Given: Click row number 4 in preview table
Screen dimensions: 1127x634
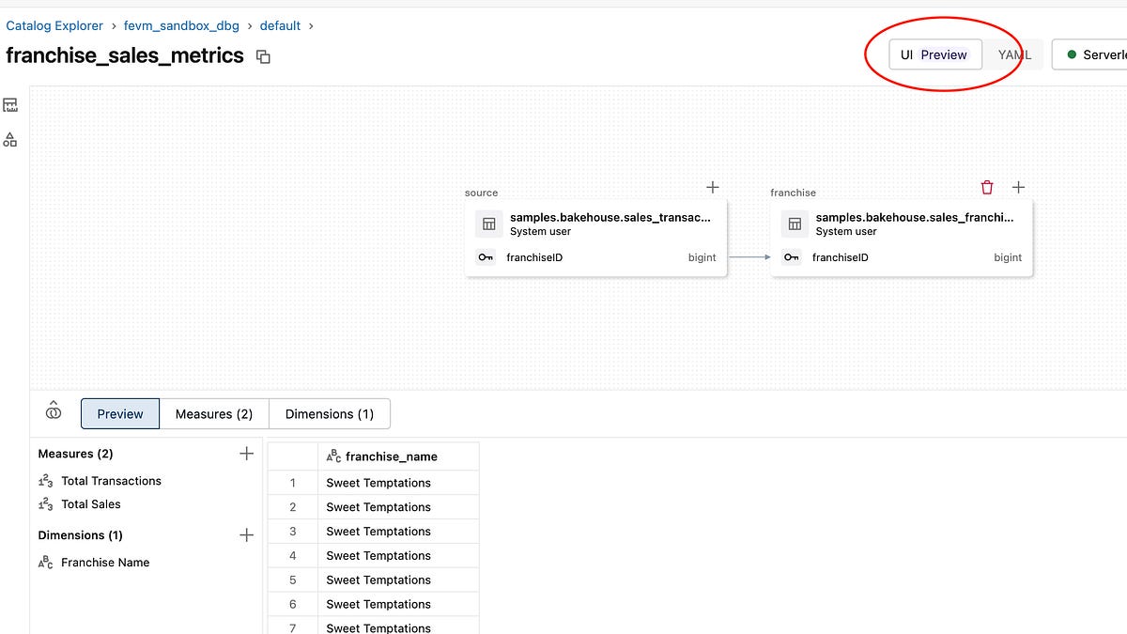Looking at the screenshot, I should coord(293,556).
